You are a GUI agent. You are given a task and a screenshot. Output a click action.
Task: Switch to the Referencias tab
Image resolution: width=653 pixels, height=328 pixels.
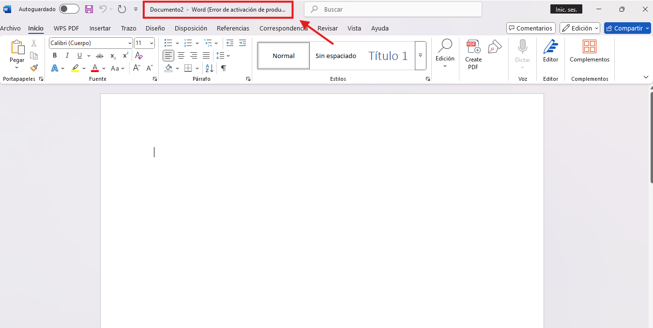click(x=233, y=29)
